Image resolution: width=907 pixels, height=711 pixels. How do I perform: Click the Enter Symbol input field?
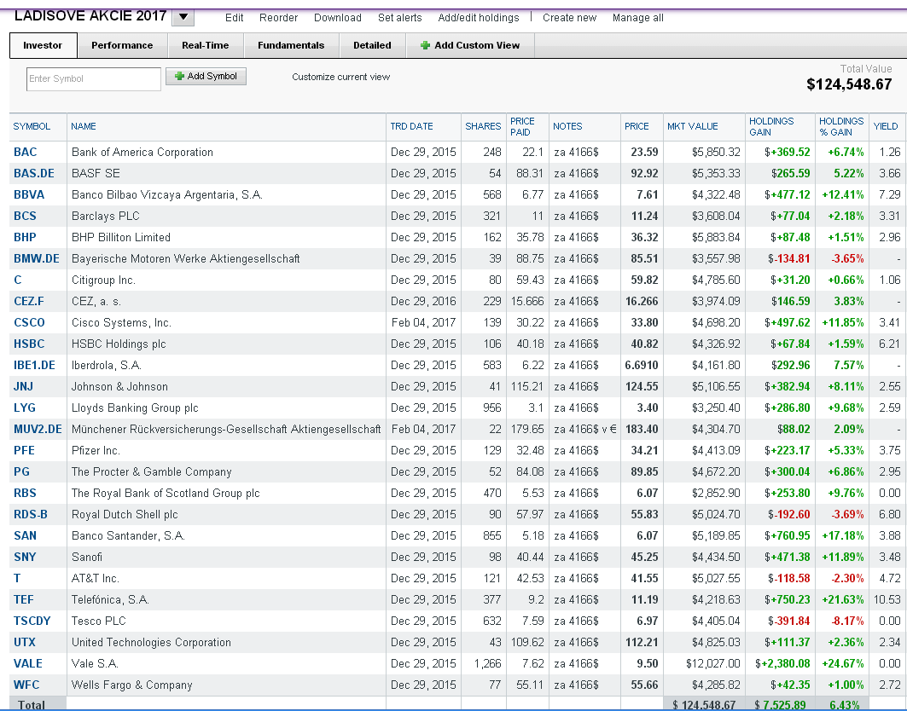click(94, 78)
